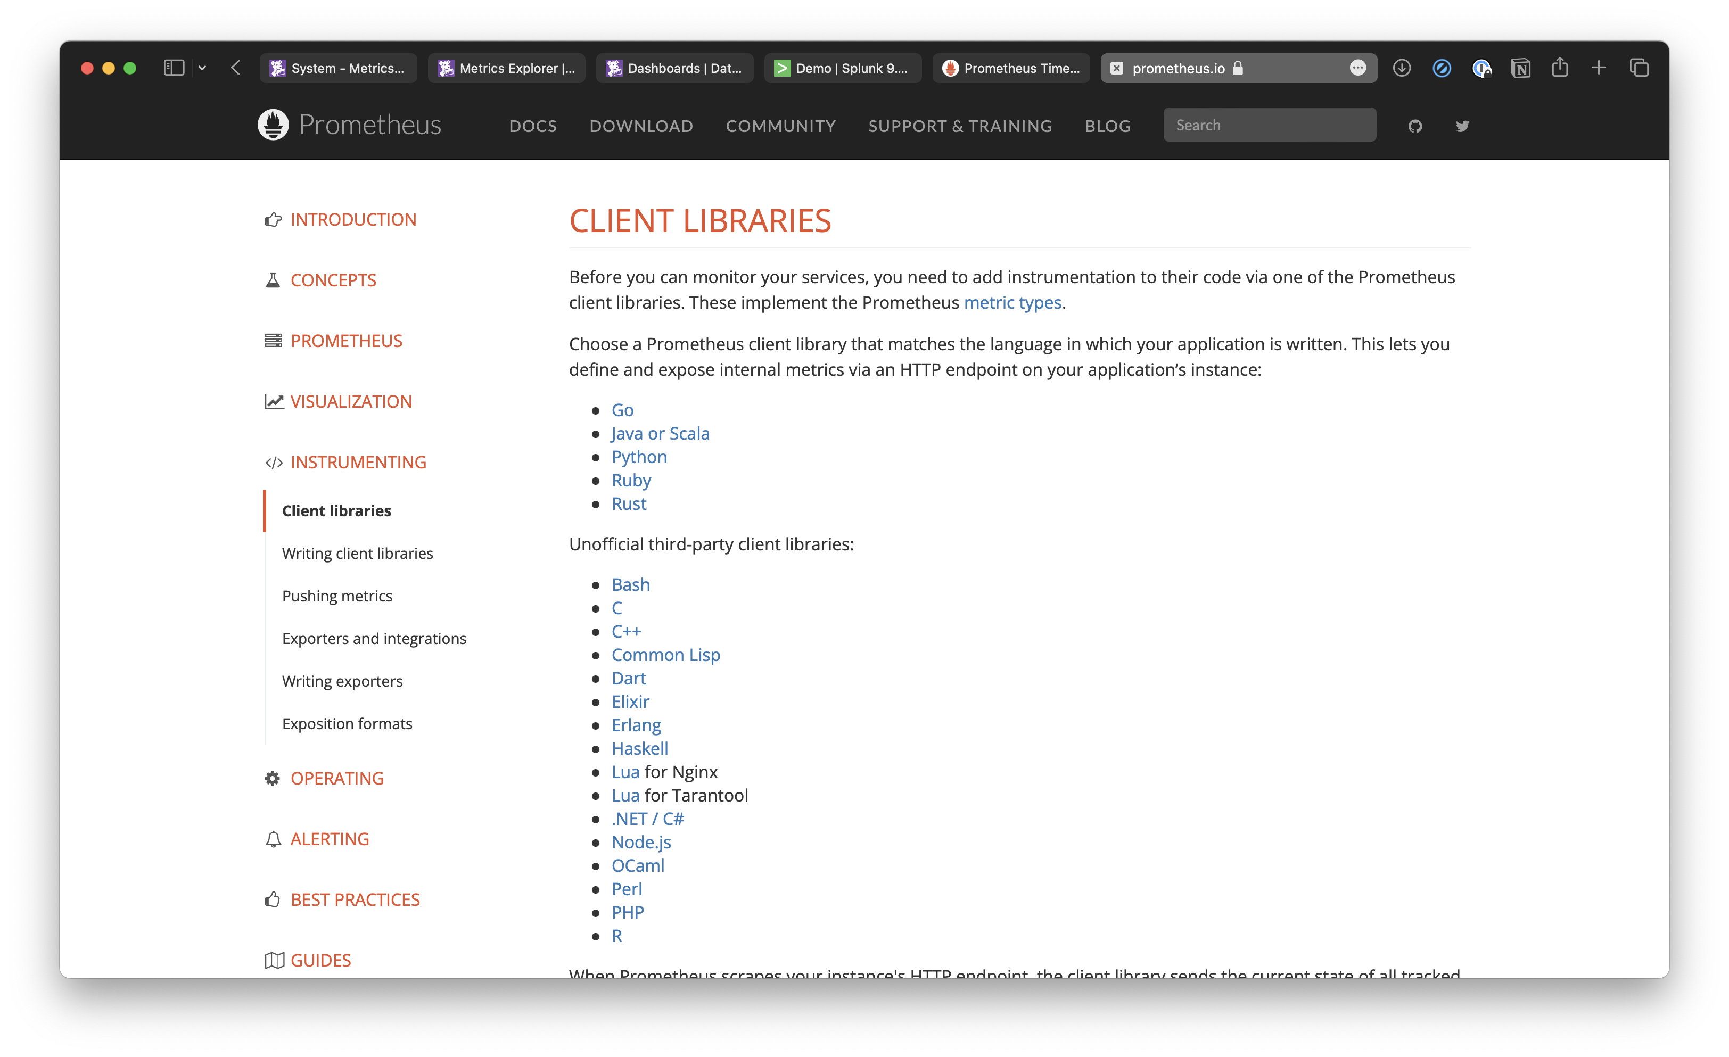The width and height of the screenshot is (1729, 1057).
Task: Open the Go client library link
Action: (622, 410)
